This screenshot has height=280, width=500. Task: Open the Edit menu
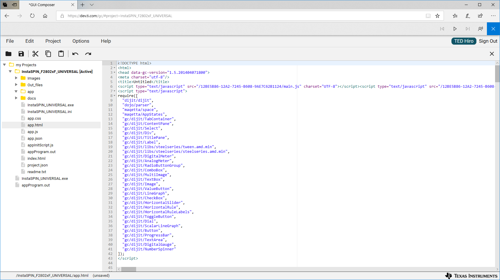point(29,41)
